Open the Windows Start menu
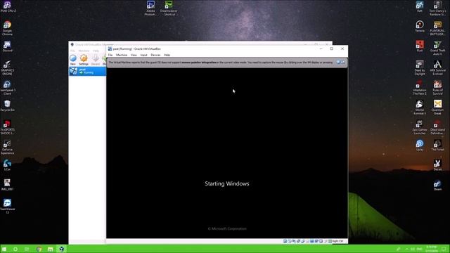The image size is (450, 253). click(x=4, y=249)
